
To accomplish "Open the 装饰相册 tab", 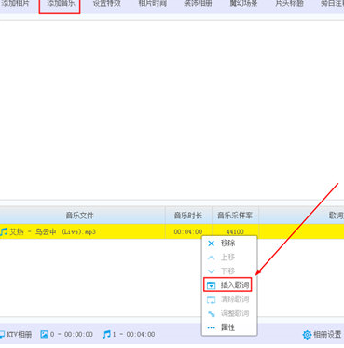I will pos(198,4).
